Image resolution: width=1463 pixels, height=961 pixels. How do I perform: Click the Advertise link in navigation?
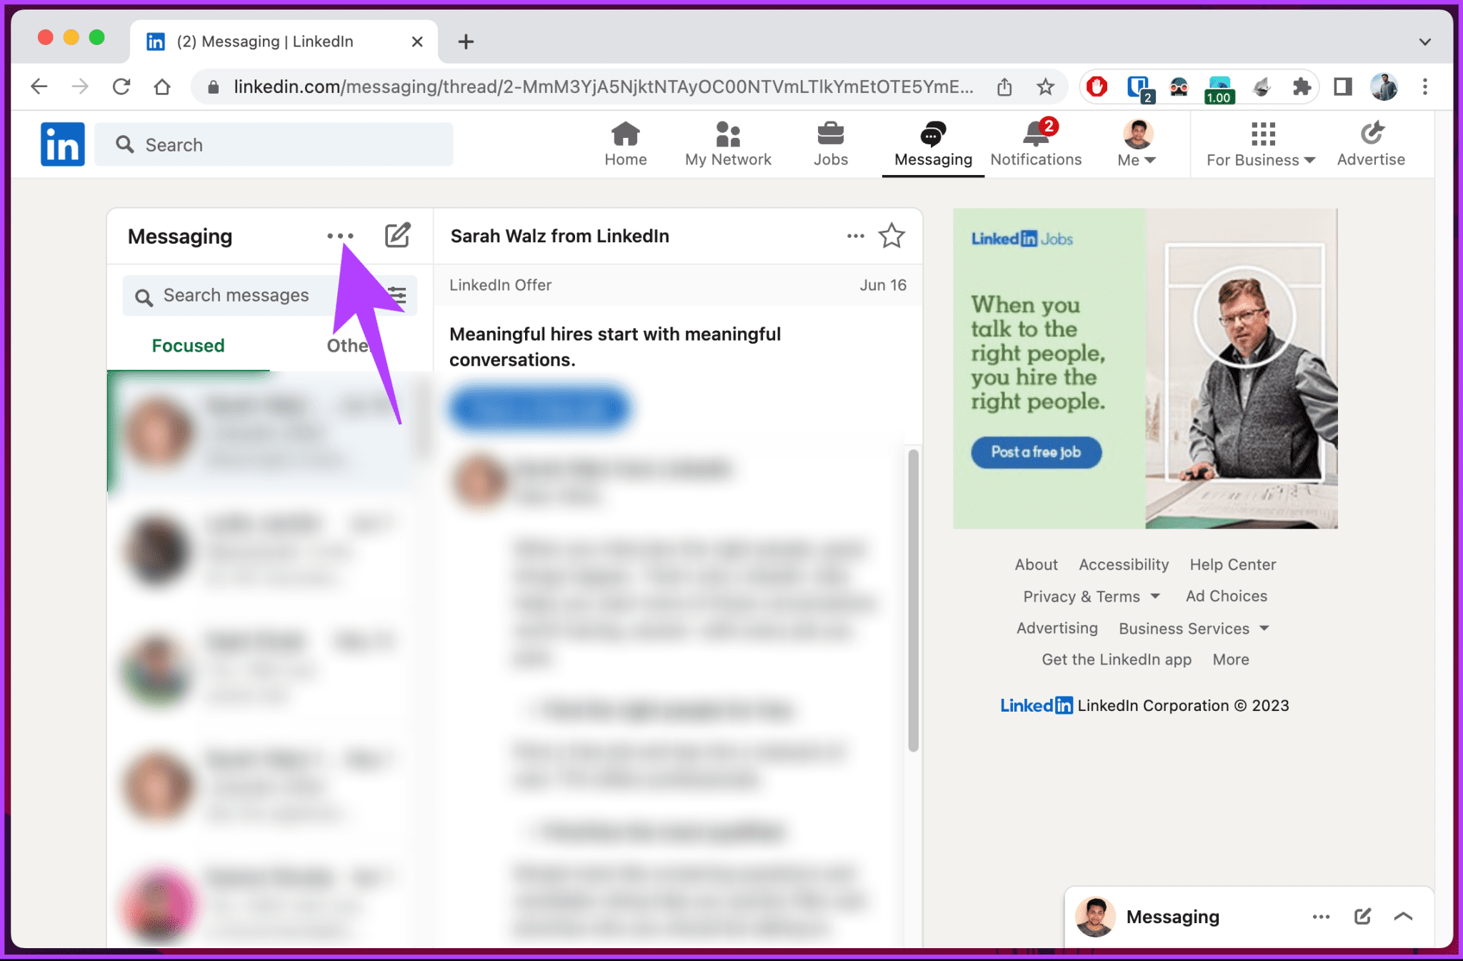(1372, 145)
